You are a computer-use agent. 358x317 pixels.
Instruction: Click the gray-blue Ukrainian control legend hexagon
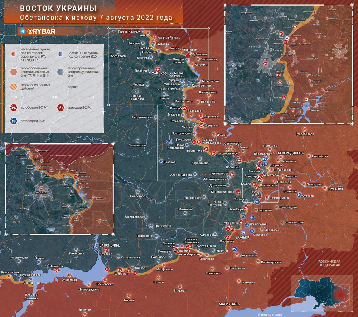(x=61, y=72)
